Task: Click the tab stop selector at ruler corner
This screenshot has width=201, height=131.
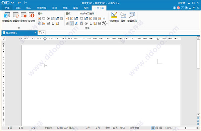Action: 3,38
